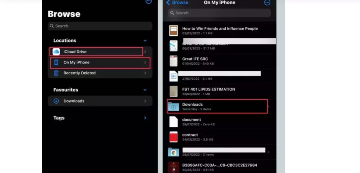Open the Downloads folder name in file list
This screenshot has height=173, width=360.
click(192, 105)
